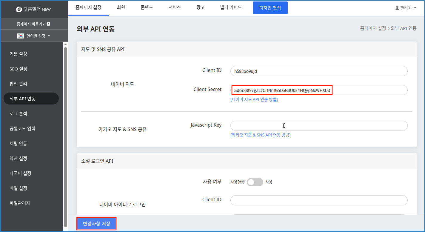Click the 닷홈빌더 logo icon

point(19,9)
